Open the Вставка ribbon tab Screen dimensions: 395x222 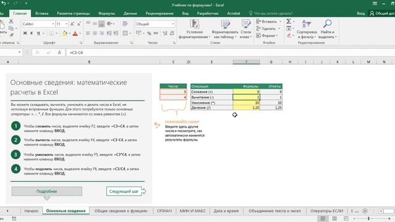pyautogui.click(x=42, y=14)
